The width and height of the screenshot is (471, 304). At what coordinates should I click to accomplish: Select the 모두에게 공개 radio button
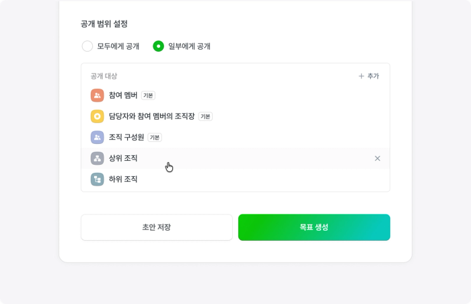87,46
